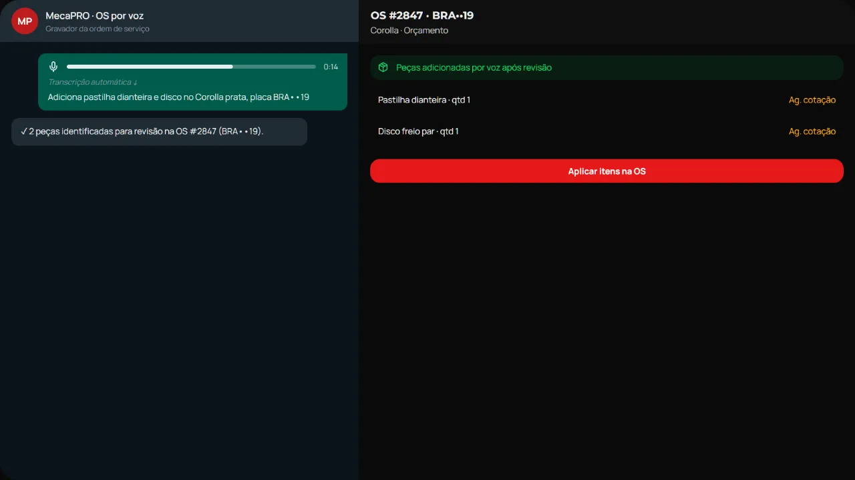Click Ag. cotação status for Disco freio par
855x480 pixels.
coord(812,131)
